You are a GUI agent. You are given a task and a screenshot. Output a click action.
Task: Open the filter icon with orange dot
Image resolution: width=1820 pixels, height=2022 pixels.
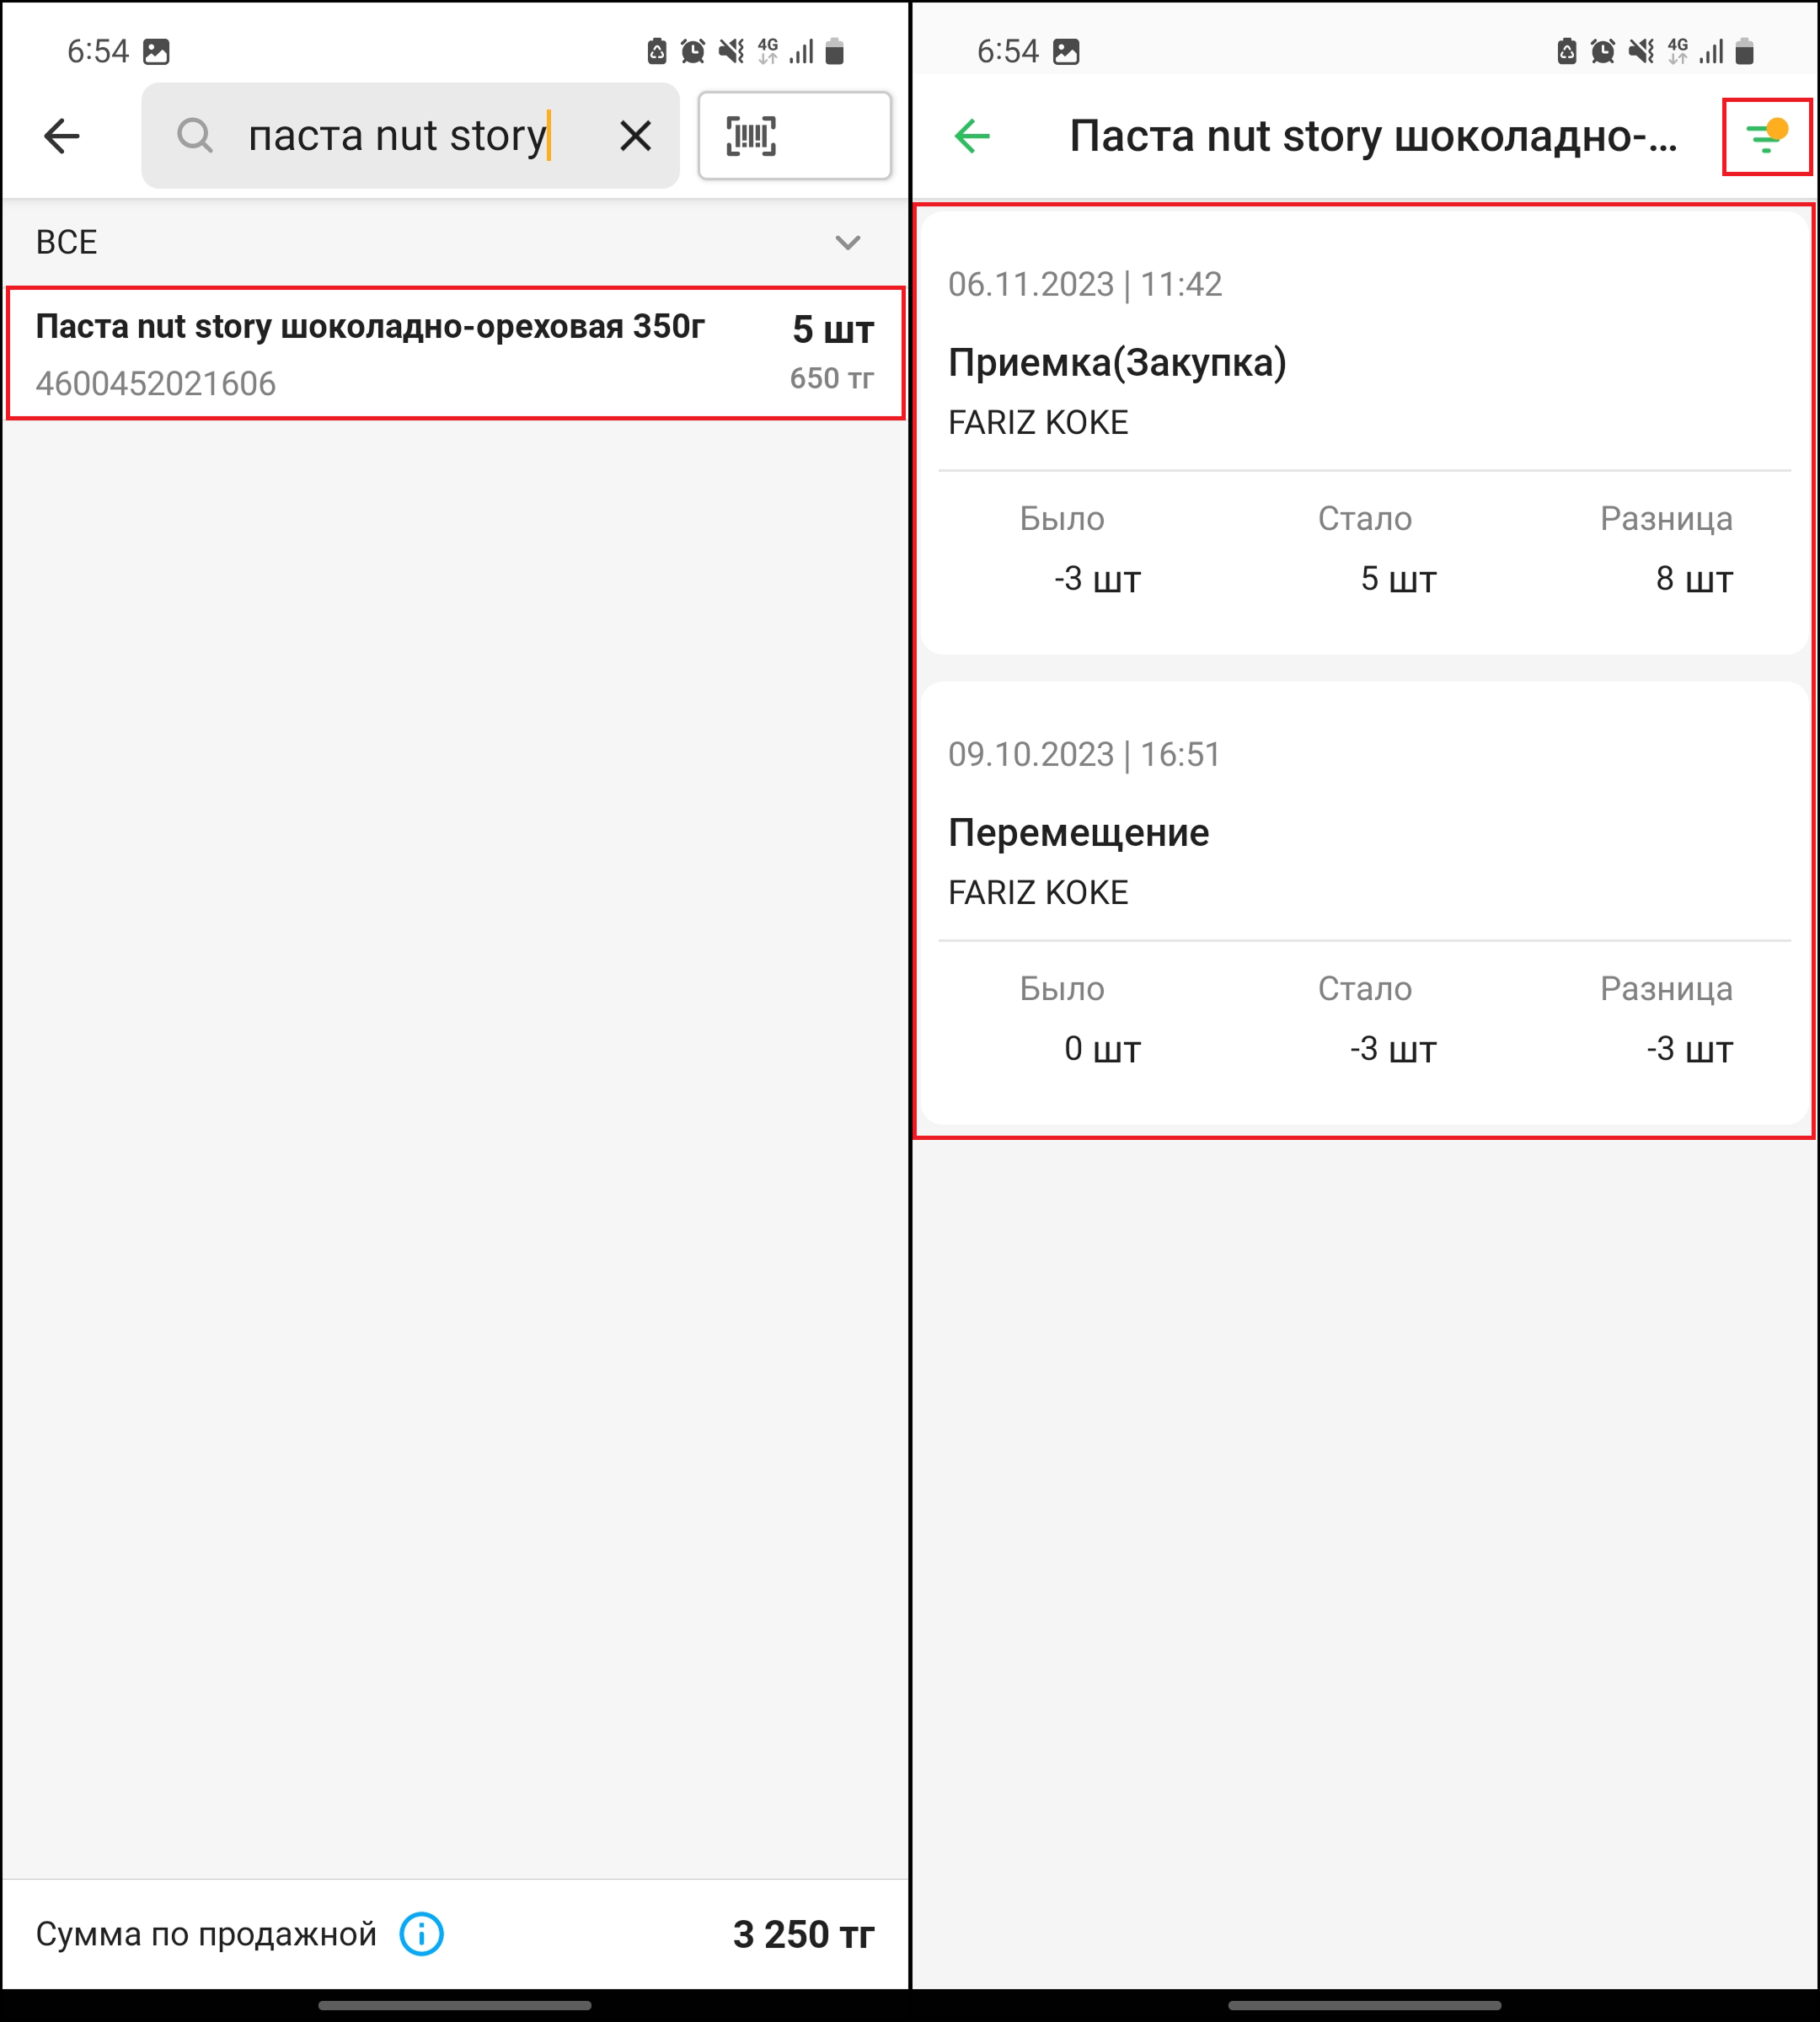point(1766,137)
